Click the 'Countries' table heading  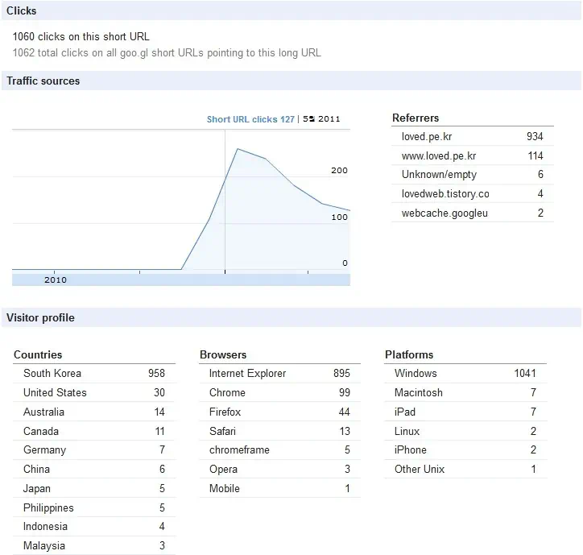click(x=38, y=354)
